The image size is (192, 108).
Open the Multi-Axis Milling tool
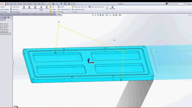41,8
